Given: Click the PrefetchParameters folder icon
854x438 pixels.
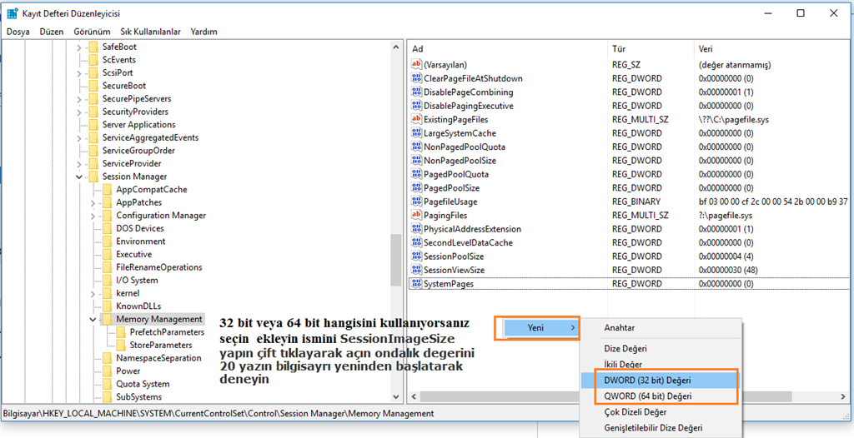Looking at the screenshot, I should 120,332.
